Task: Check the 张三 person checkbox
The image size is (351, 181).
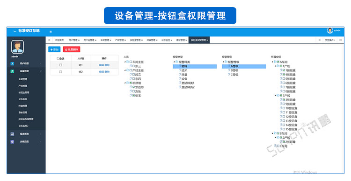Action: 134,66
